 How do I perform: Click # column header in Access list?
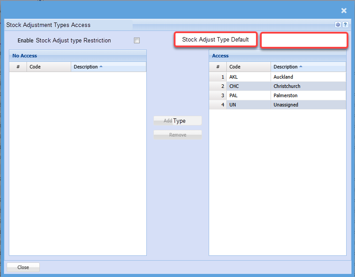point(218,67)
